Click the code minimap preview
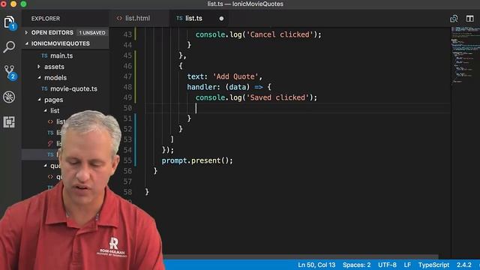This screenshot has height=270, width=480. 465,55
